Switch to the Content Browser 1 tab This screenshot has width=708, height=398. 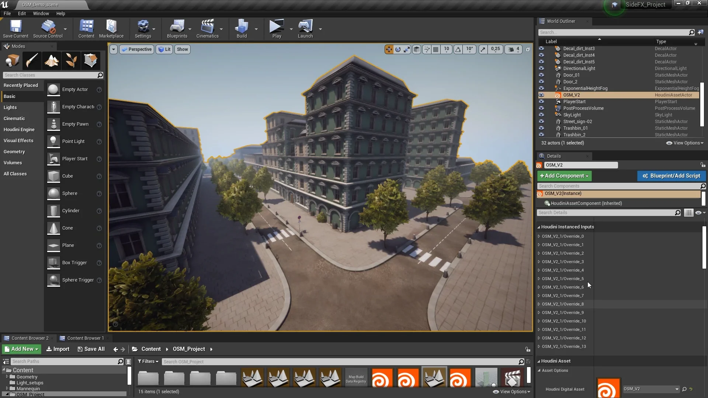point(85,338)
